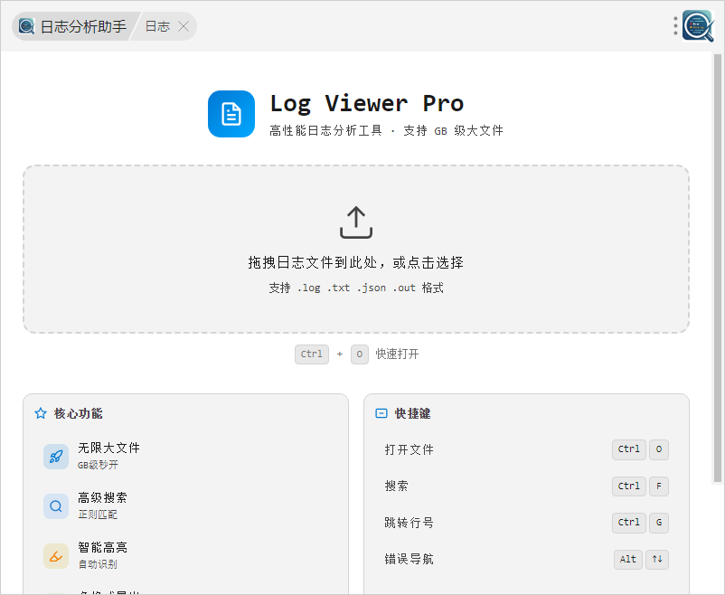Click the magnifier icon for 高级搜索
The image size is (725, 595).
click(x=56, y=506)
